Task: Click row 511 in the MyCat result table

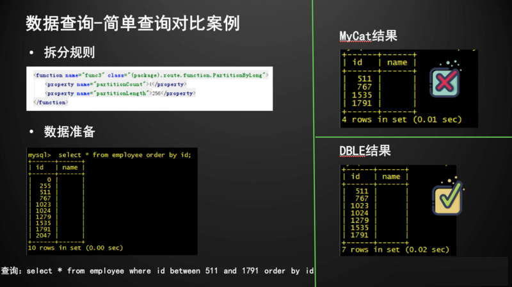Action: tap(380, 79)
